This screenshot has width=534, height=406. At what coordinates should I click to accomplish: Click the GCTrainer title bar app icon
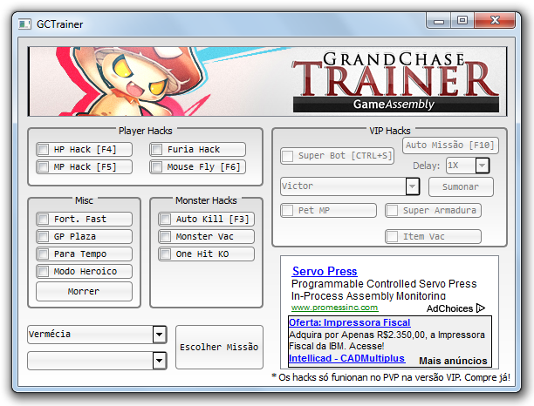point(24,24)
